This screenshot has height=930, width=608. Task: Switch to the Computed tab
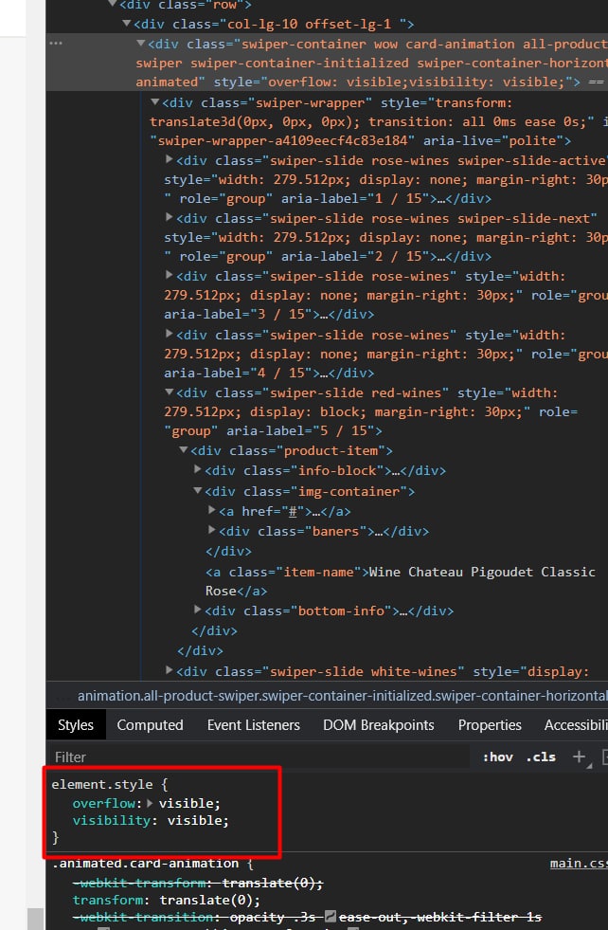click(150, 725)
